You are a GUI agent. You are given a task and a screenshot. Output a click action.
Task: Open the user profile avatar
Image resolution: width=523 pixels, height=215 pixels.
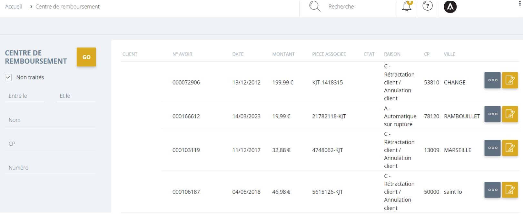[x=450, y=6]
